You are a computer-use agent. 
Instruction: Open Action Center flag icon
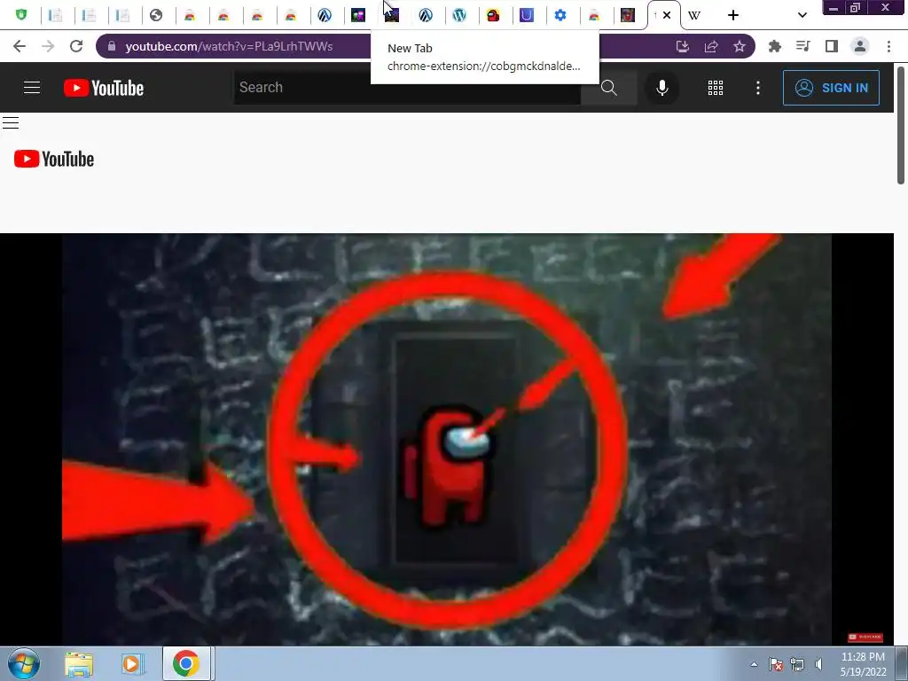point(776,664)
